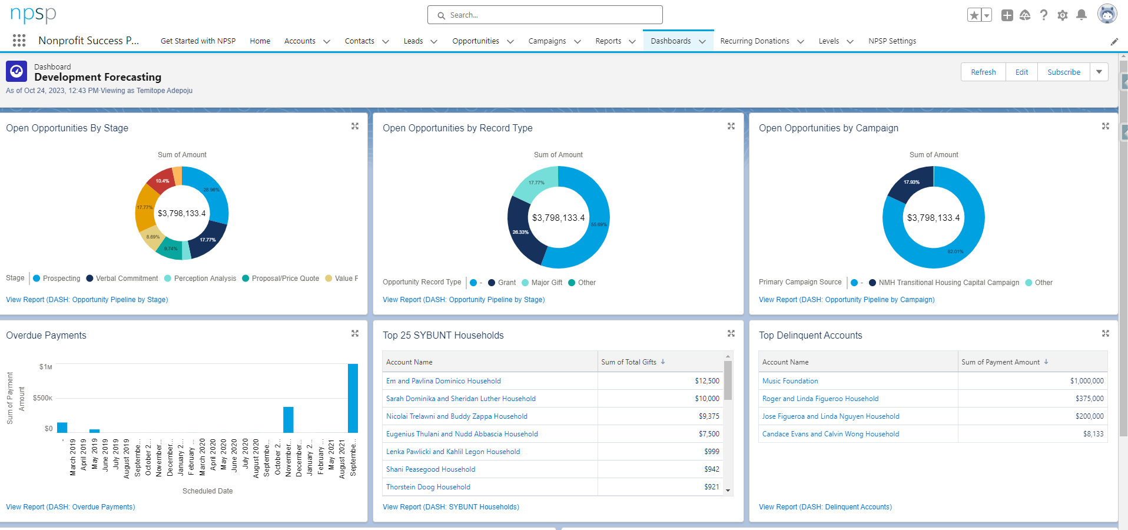This screenshot has height=530, width=1128.
Task: Open the Reports tab
Action: click(x=608, y=41)
